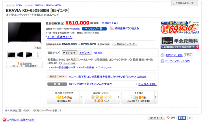Open the BRAVIA series breadcrumb link

pos(39,5)
